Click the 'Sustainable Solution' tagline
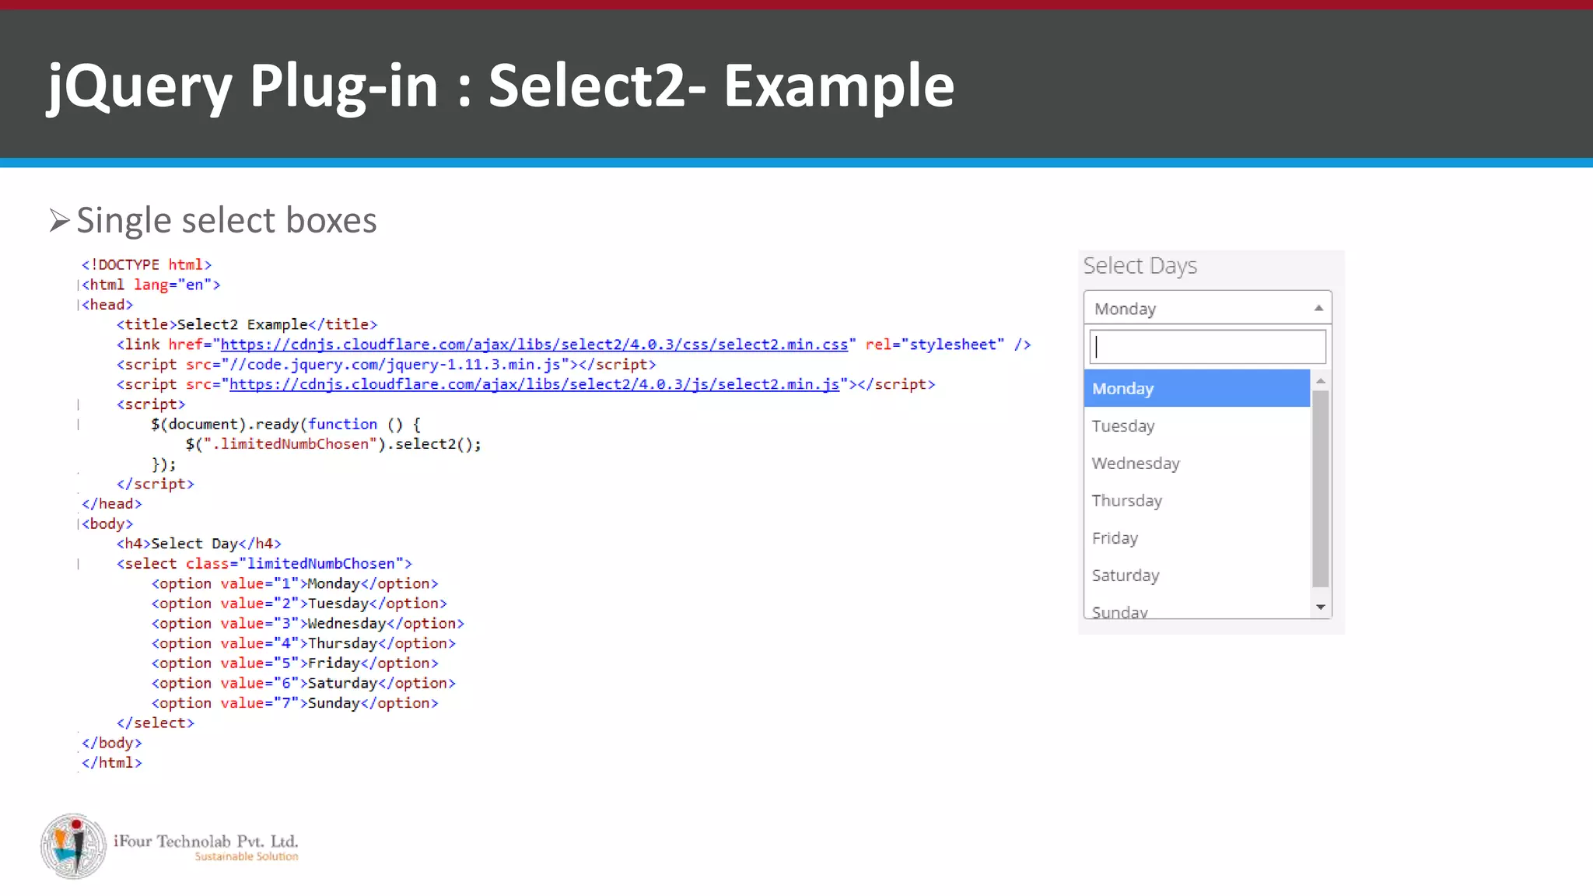 click(247, 856)
